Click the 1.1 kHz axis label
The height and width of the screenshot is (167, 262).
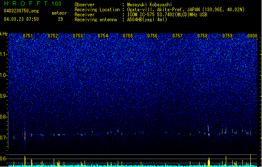coord(4,55)
